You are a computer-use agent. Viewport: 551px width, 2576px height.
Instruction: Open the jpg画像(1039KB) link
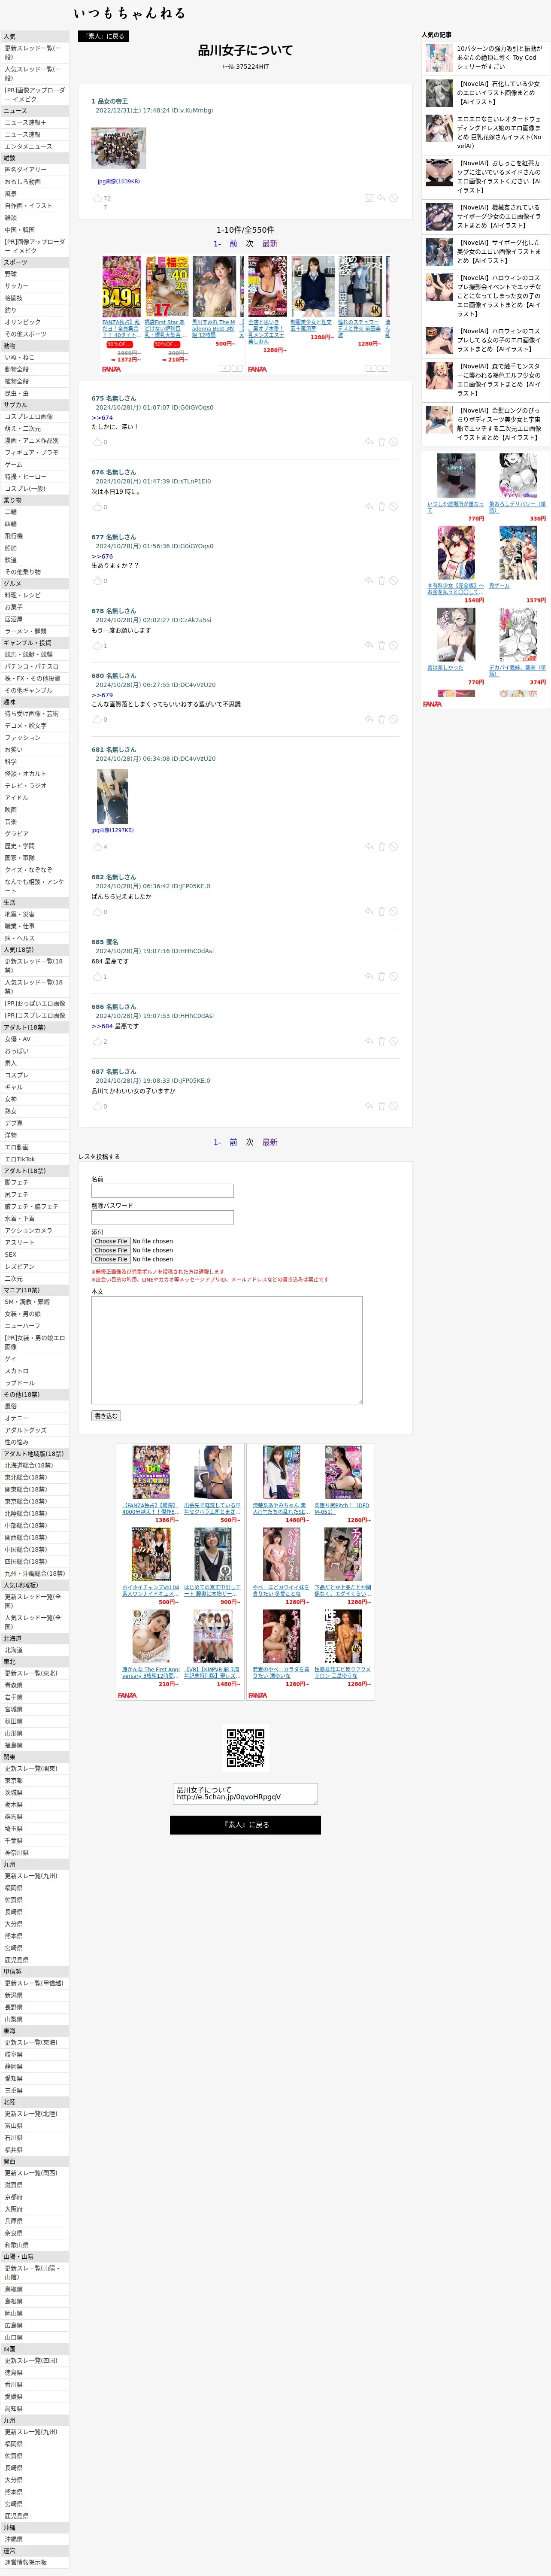pyautogui.click(x=118, y=182)
